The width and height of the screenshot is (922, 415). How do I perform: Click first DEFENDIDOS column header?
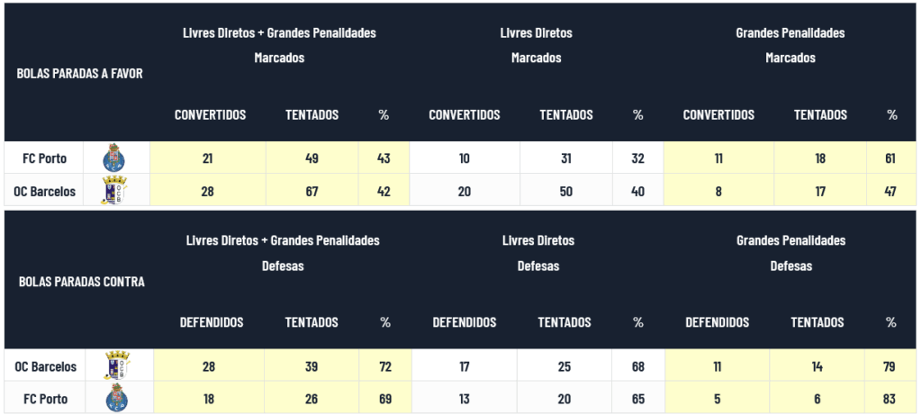pos(211,322)
